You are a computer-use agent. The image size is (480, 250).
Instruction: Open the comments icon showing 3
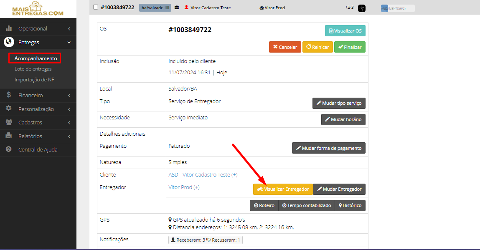[x=348, y=8]
